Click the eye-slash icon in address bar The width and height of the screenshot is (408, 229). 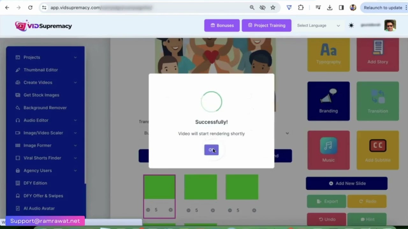point(262,8)
